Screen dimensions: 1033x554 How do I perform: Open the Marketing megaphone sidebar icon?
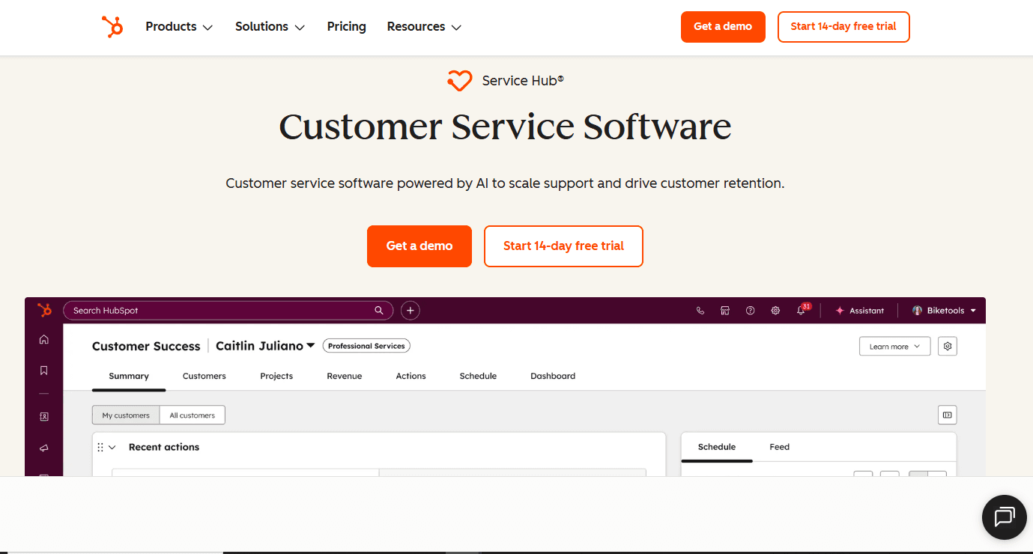(x=44, y=448)
